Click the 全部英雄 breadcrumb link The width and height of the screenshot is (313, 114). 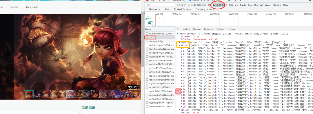click(x=14, y=7)
